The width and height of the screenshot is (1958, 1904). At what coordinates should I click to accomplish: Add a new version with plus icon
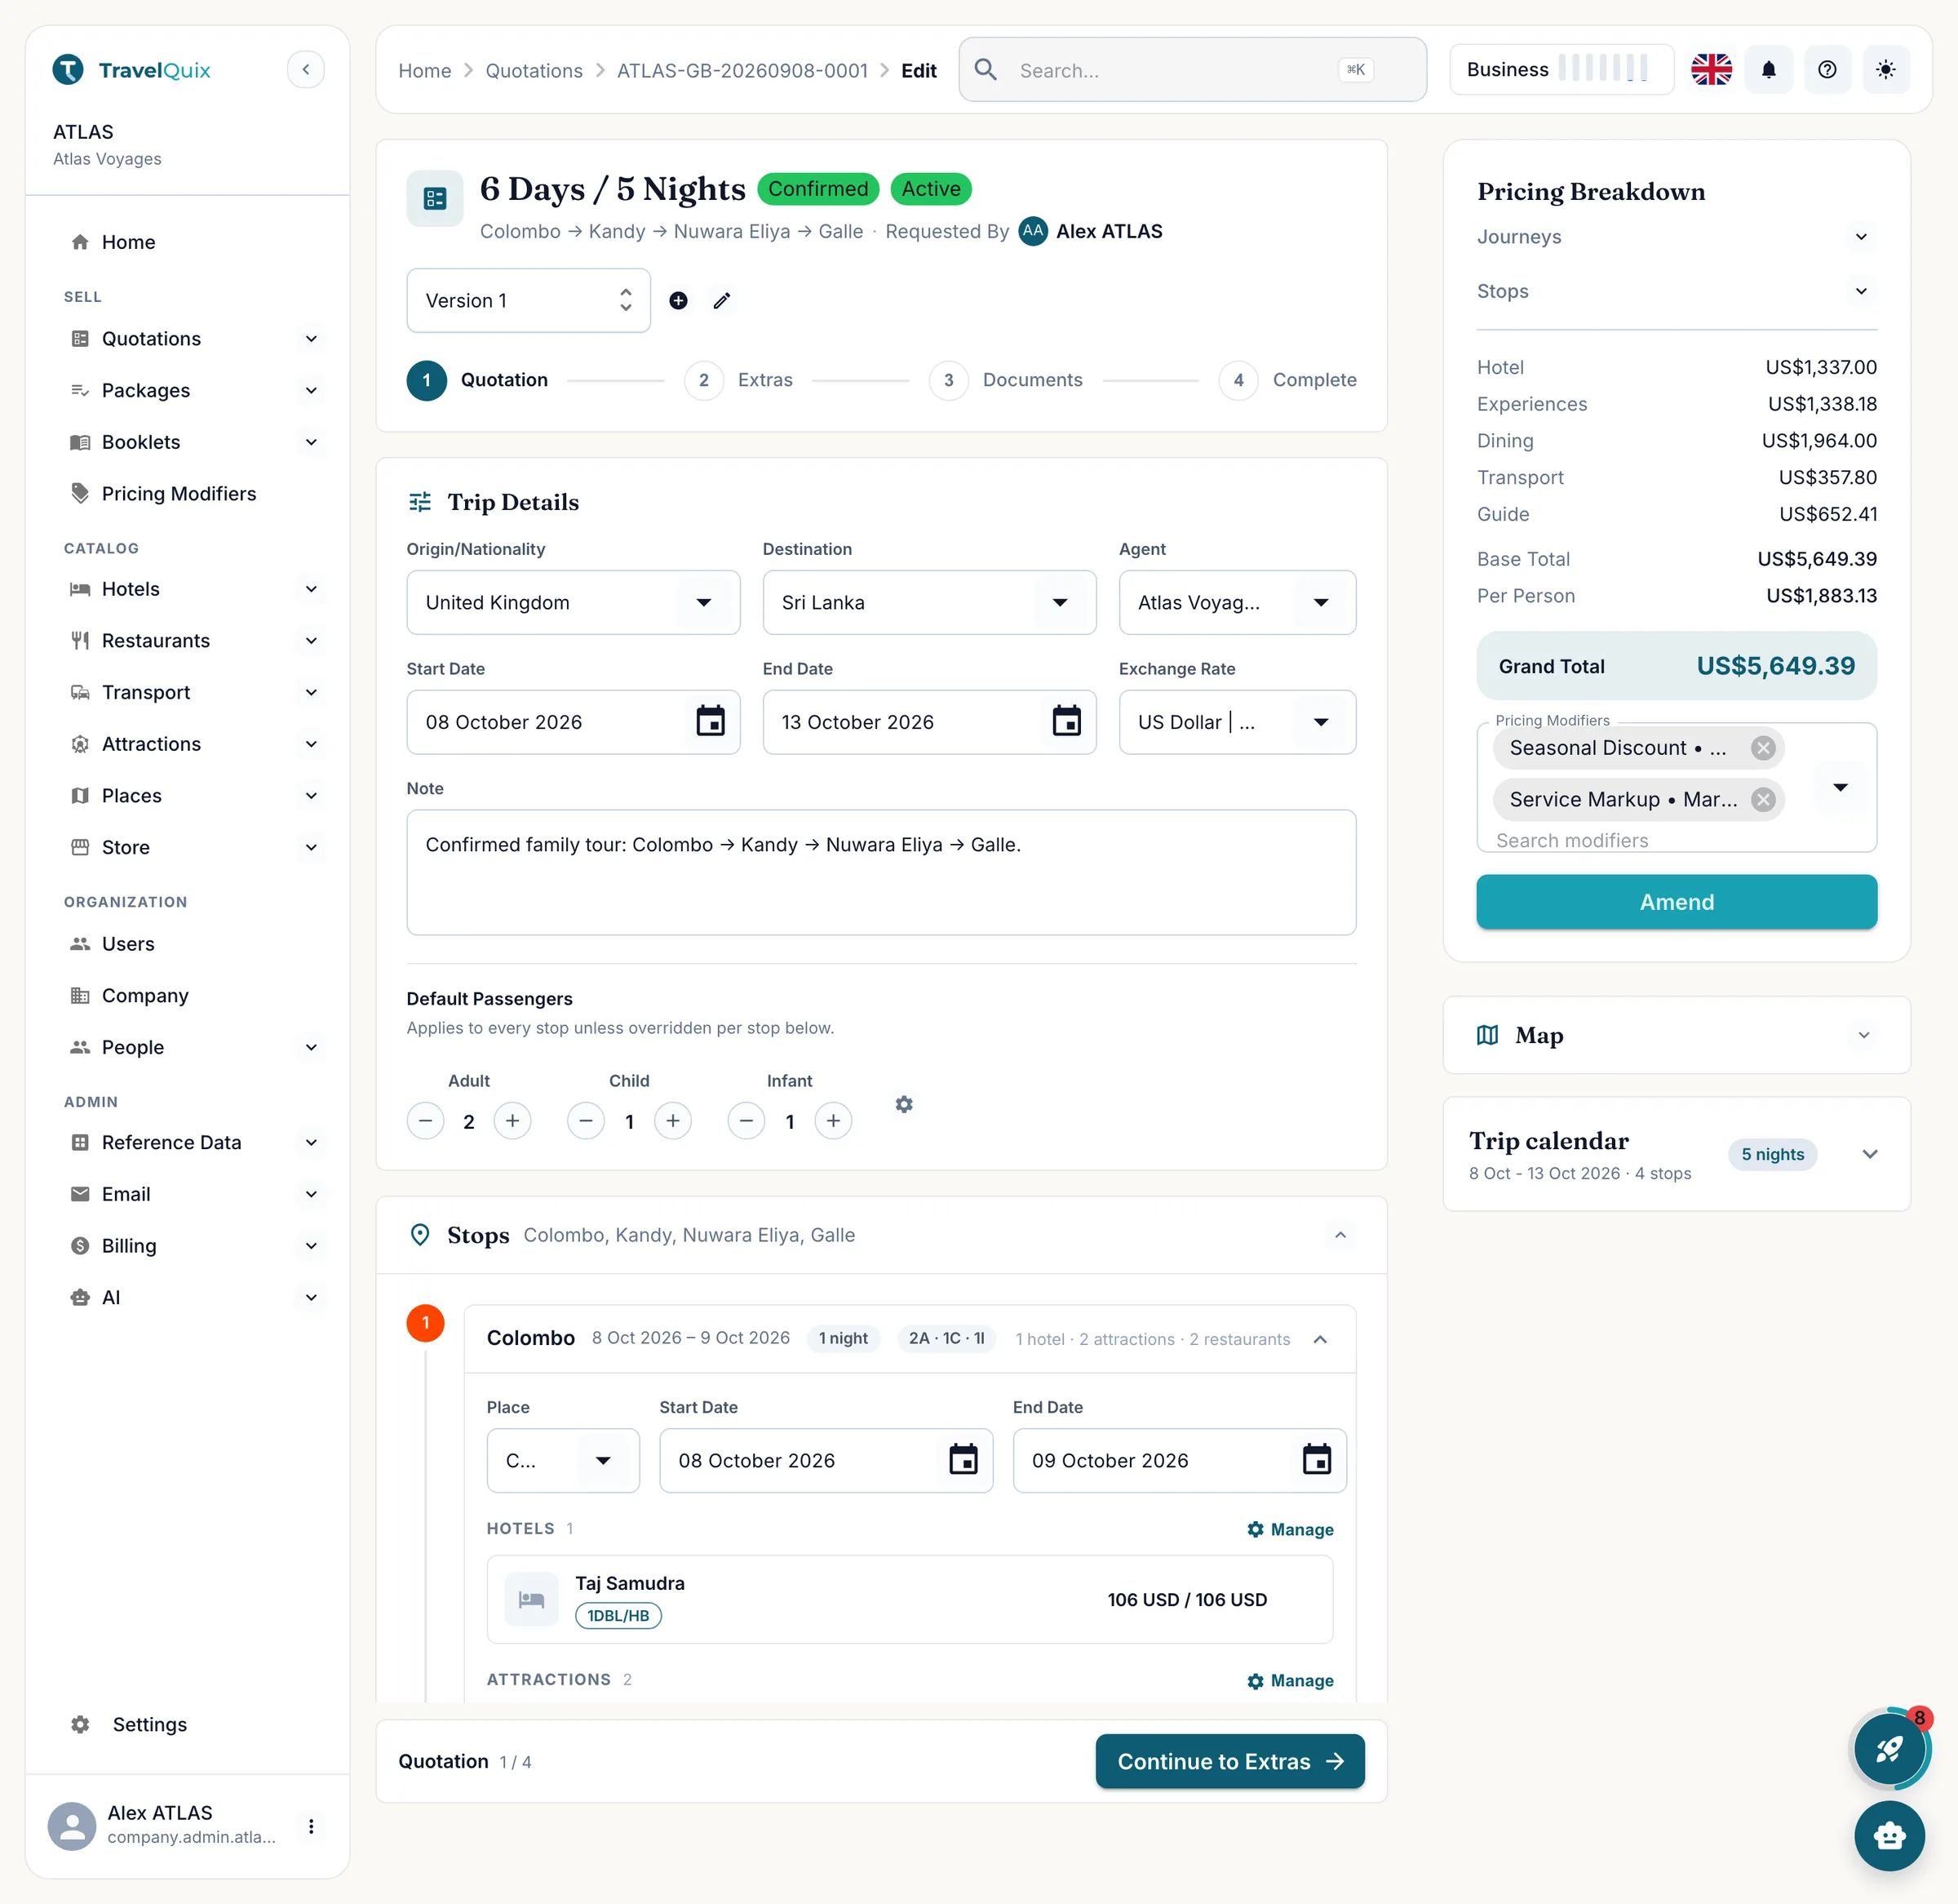[679, 300]
